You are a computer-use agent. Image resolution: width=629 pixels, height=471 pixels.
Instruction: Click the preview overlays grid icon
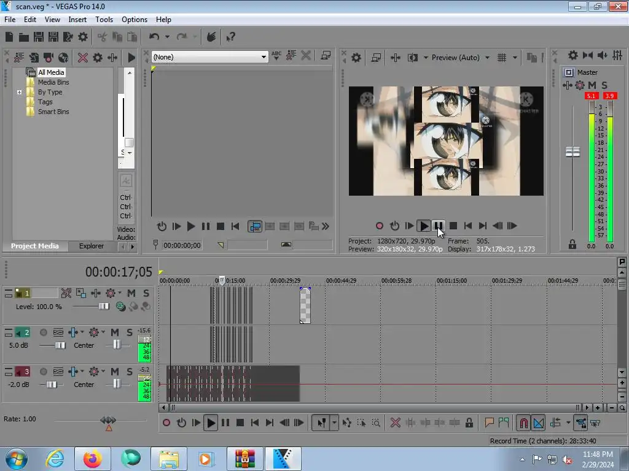point(502,58)
